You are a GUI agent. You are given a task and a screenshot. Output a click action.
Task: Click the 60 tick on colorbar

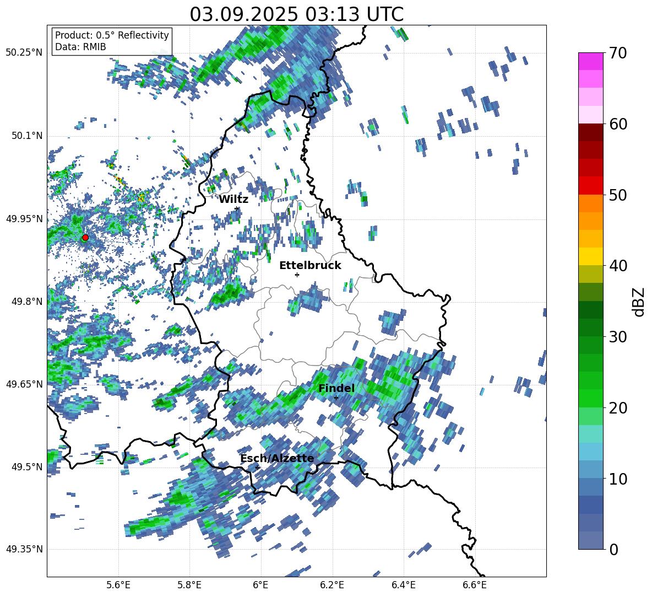click(618, 124)
